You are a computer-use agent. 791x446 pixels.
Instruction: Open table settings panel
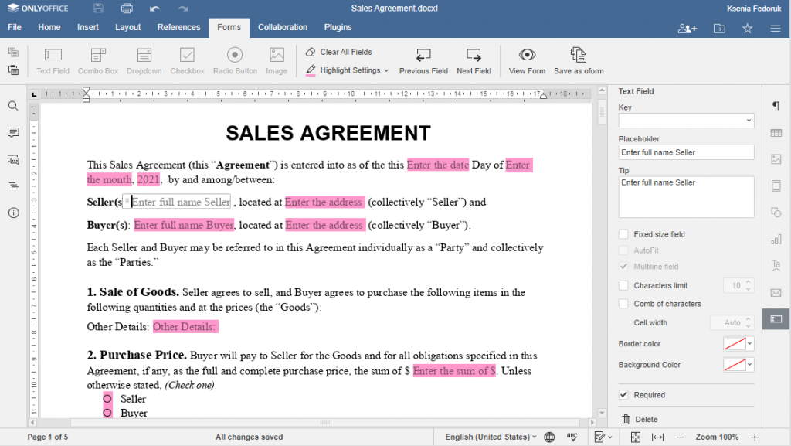tap(776, 133)
